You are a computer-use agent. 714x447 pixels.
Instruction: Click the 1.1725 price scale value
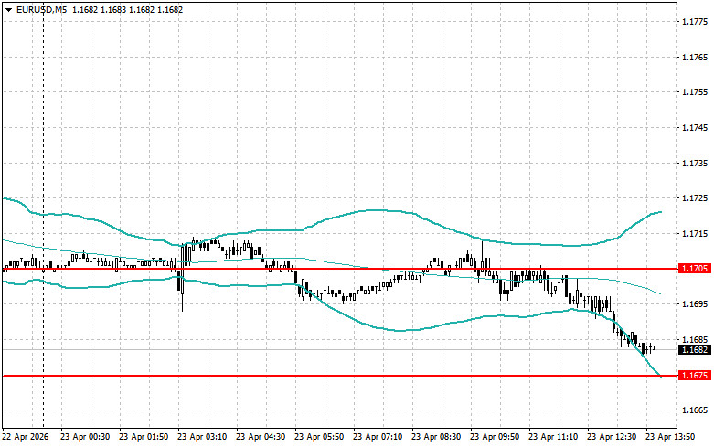point(695,198)
